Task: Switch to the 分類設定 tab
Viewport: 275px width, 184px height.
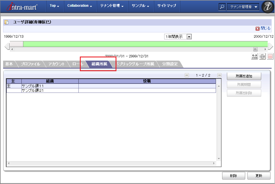Action: pos(170,64)
